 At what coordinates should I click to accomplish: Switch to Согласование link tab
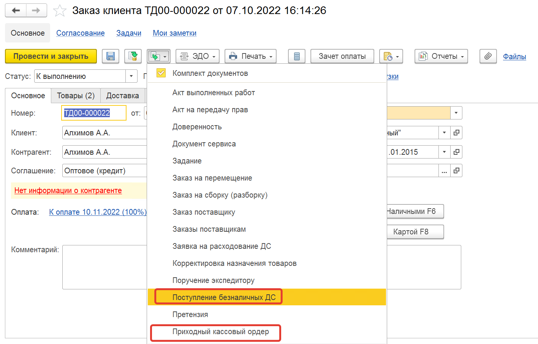[x=81, y=33]
